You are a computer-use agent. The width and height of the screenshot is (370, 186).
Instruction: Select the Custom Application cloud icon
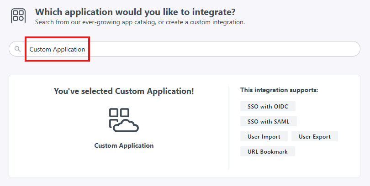123,120
